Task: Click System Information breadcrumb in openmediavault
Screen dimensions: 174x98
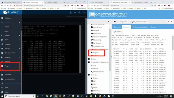Action: 139,22
